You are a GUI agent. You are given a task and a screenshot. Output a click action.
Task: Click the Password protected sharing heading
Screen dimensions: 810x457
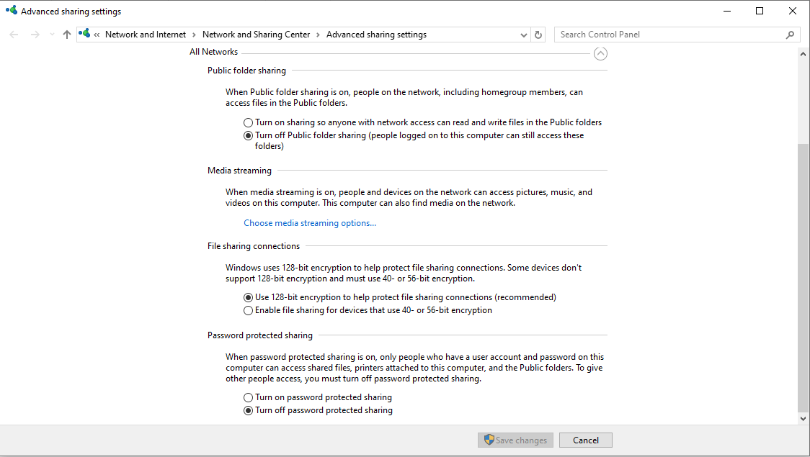coord(260,335)
